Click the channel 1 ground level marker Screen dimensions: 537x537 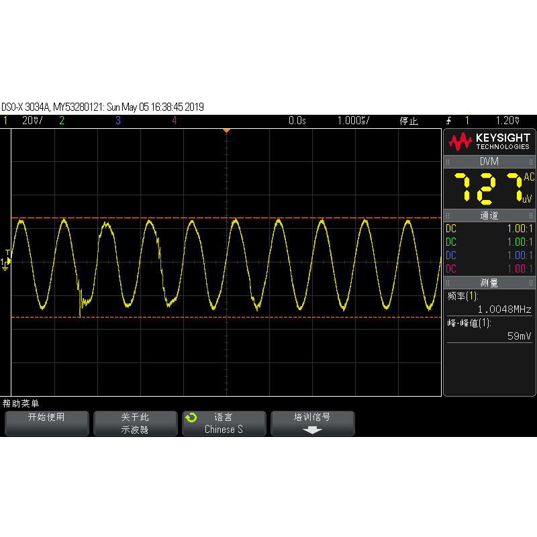[x=5, y=262]
